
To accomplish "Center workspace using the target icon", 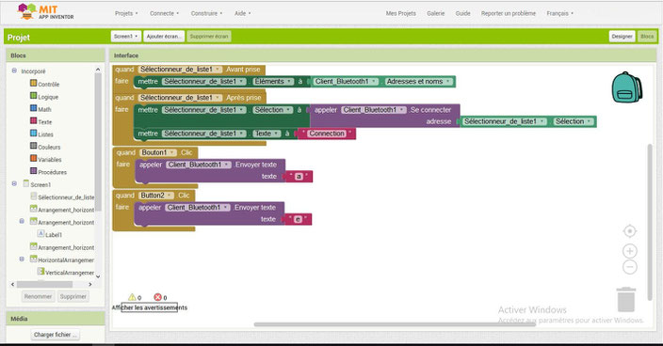I will point(630,231).
